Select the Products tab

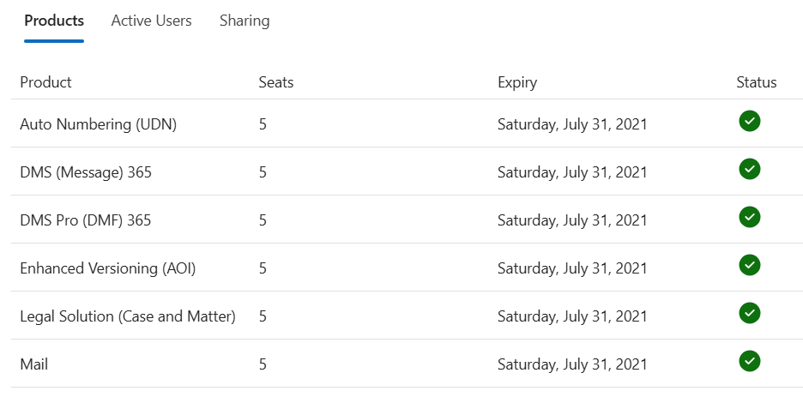click(54, 21)
